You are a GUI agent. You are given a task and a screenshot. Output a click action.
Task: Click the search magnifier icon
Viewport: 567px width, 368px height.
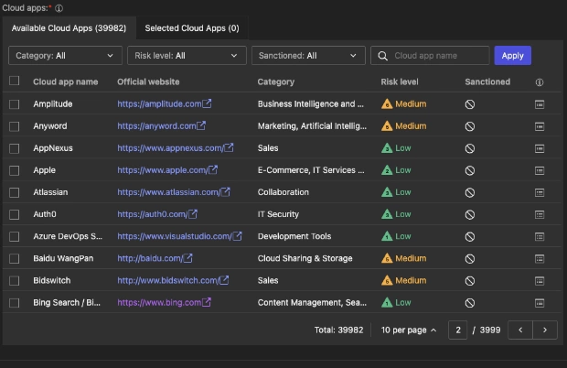tap(382, 56)
